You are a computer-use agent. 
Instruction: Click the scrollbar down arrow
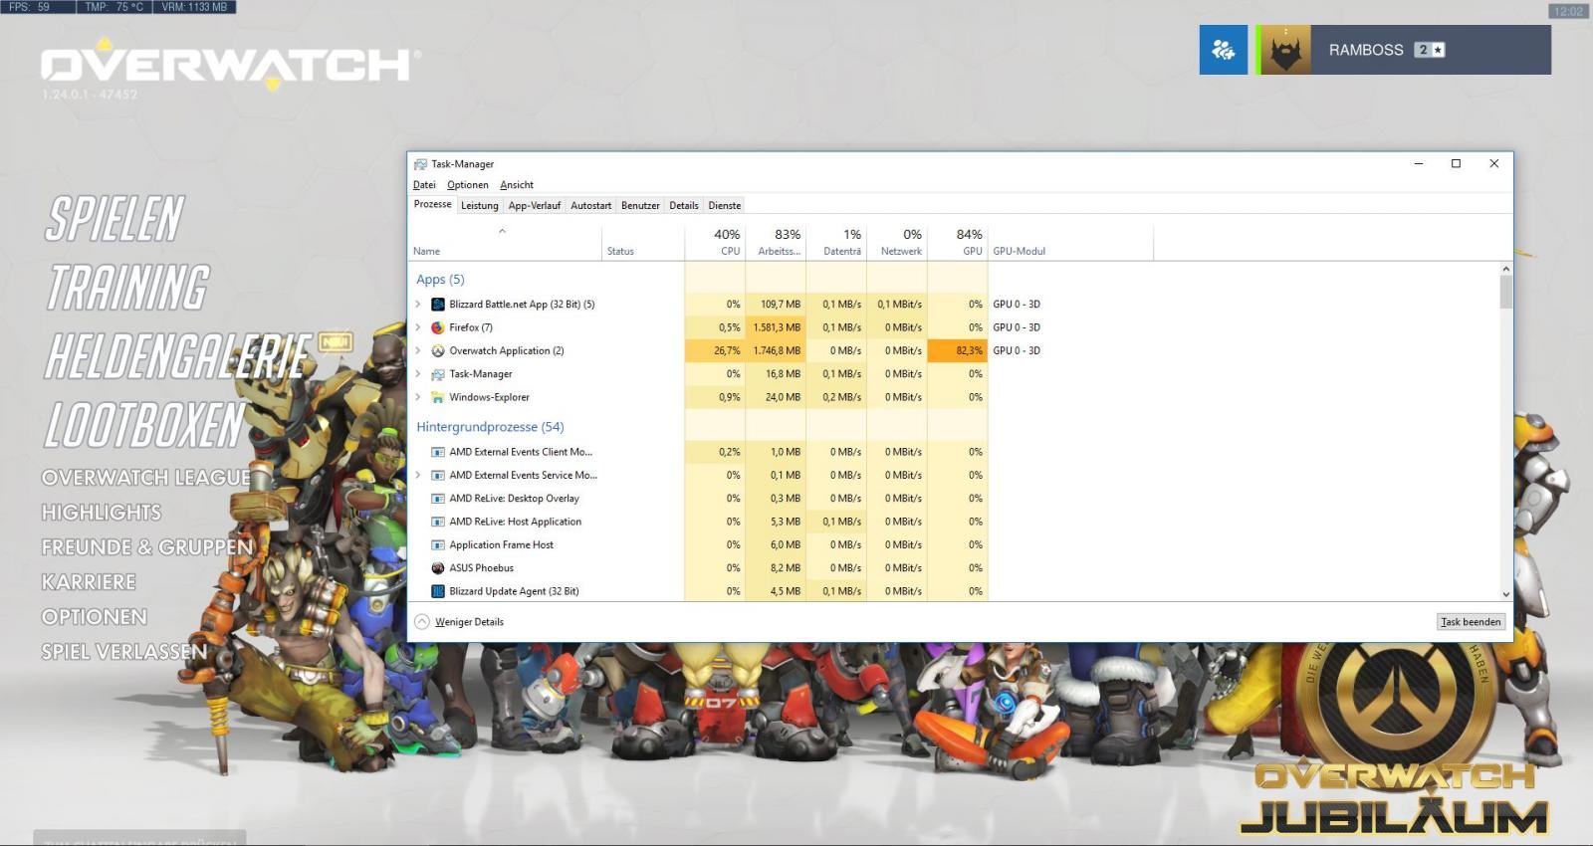[1505, 594]
